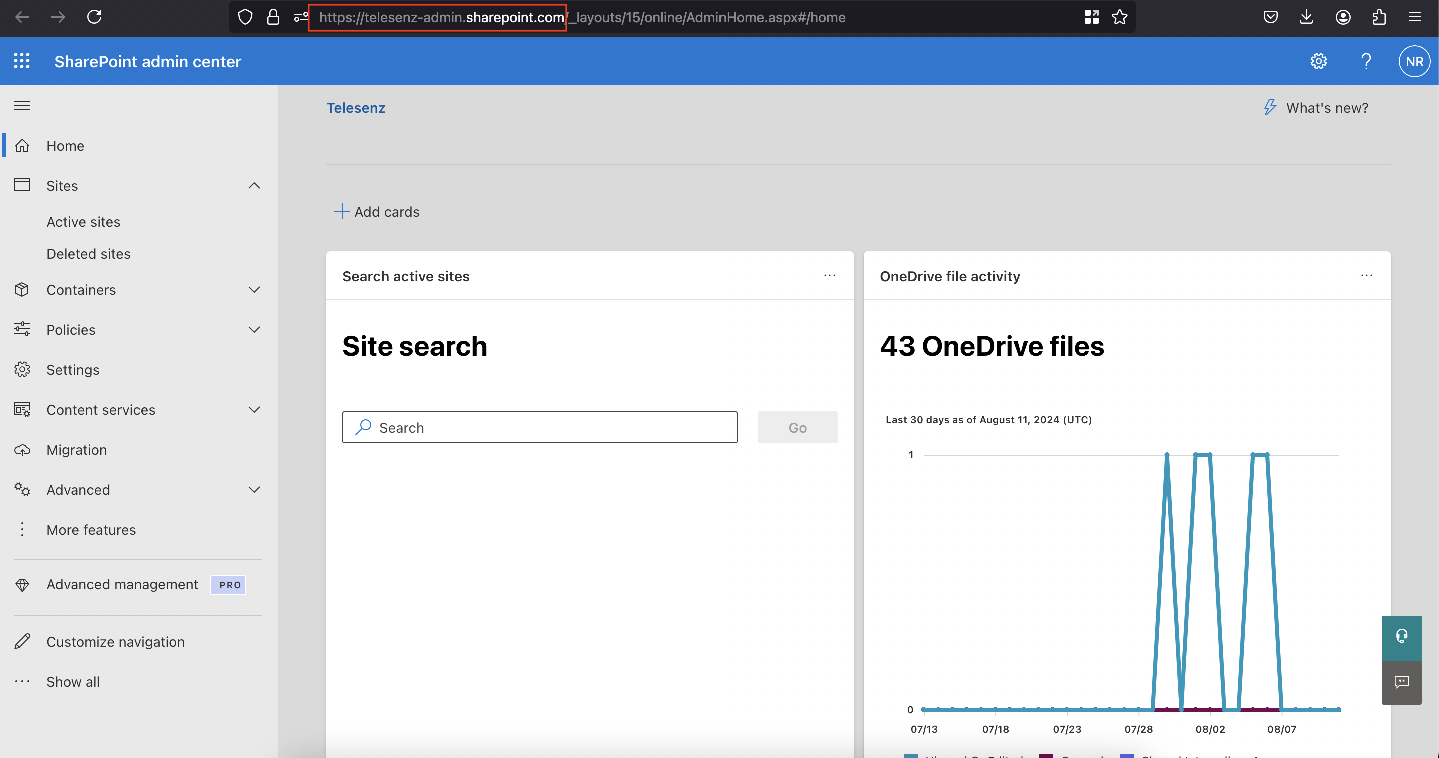Click the Add cards plus icon

[341, 211]
